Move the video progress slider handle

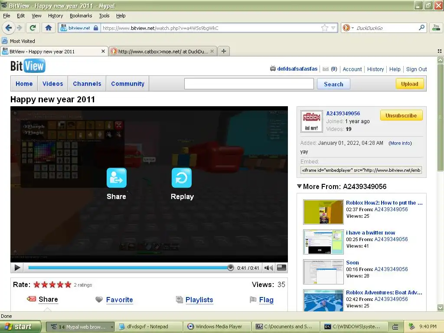click(231, 268)
